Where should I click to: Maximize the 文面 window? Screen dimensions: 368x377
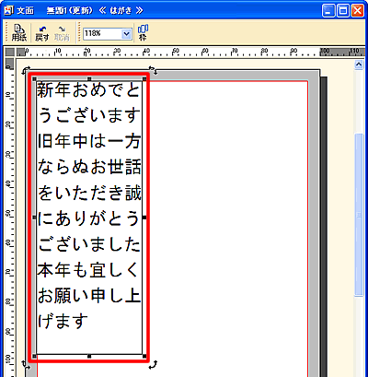pos(343,11)
